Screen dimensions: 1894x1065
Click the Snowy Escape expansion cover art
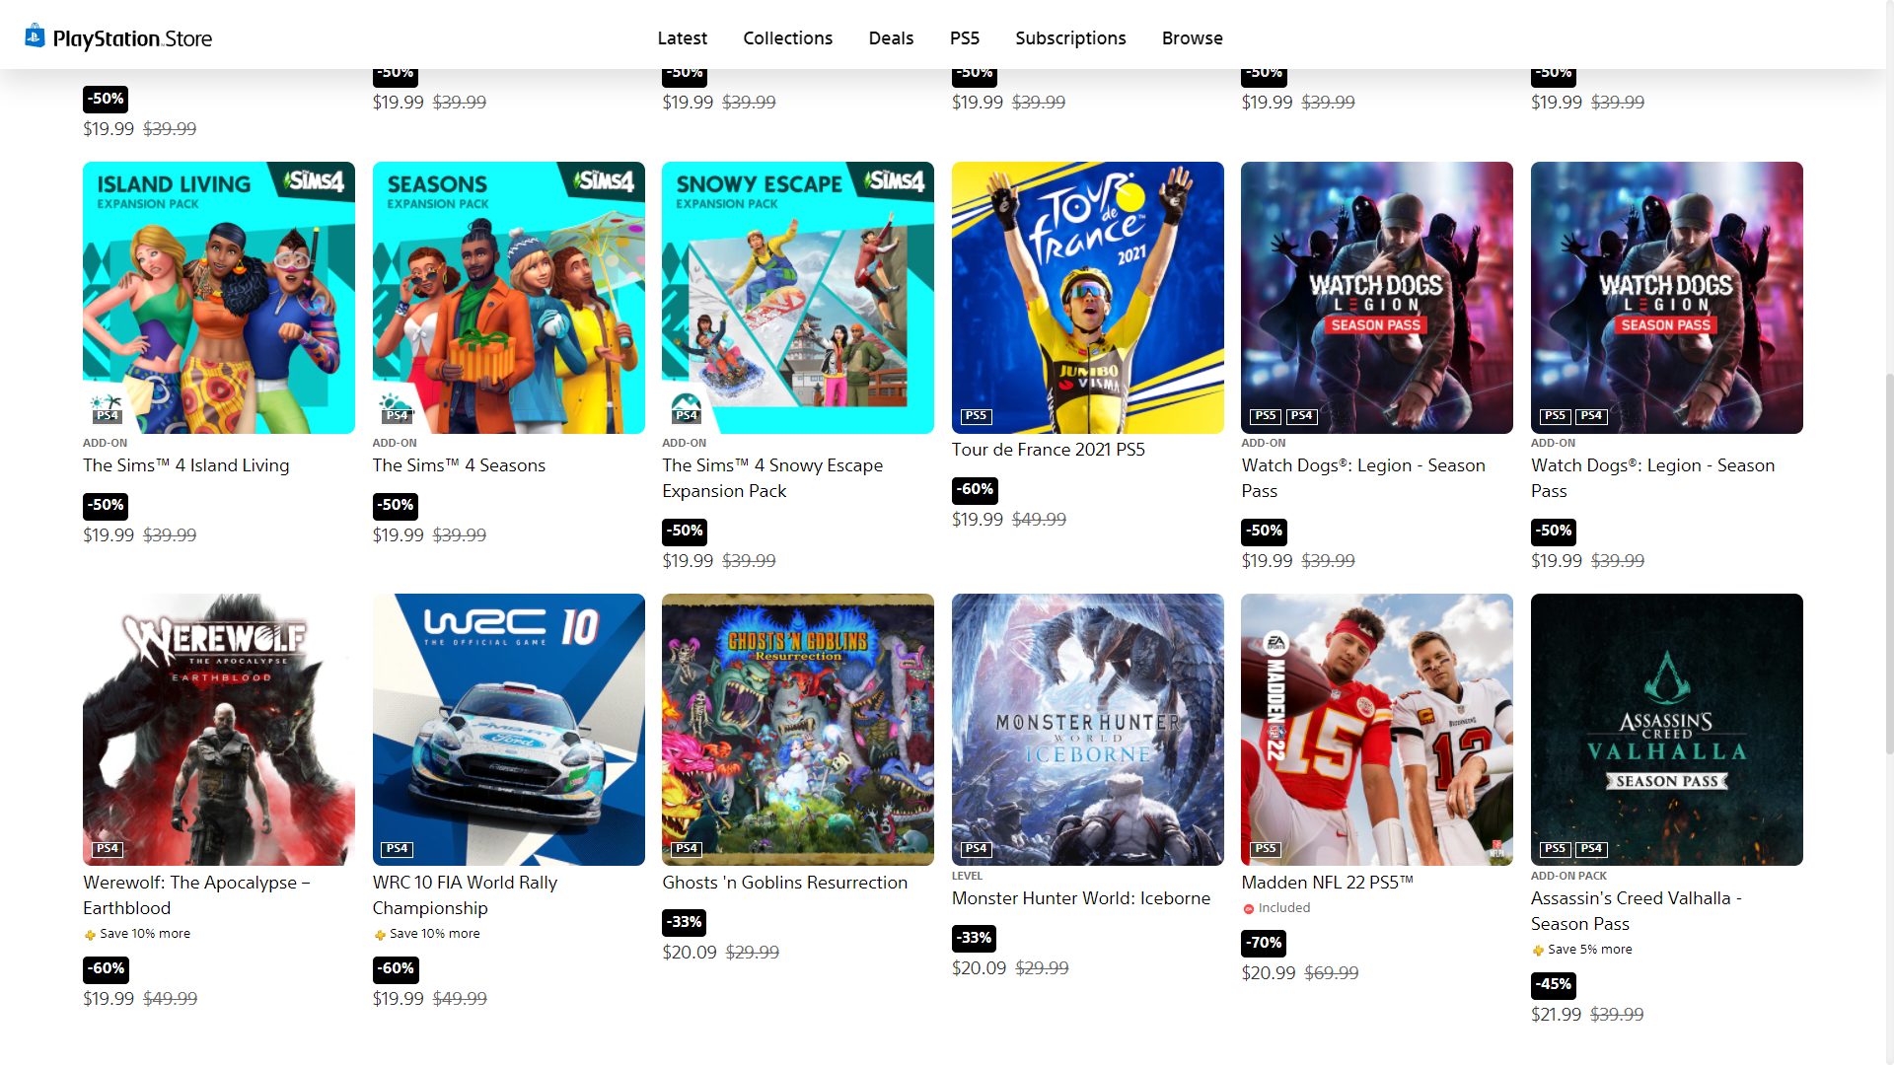[797, 298]
